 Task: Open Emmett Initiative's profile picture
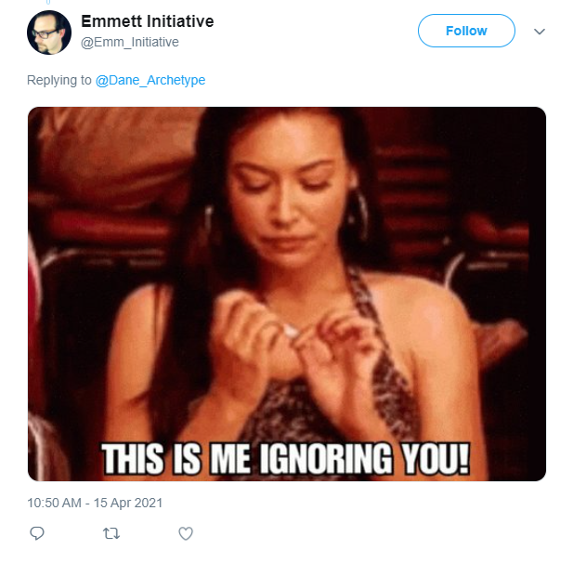[49, 33]
